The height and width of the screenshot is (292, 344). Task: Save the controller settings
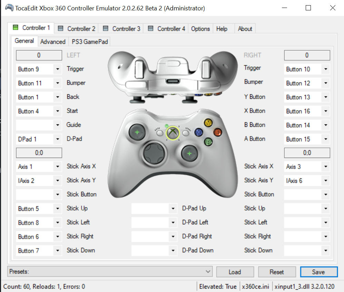pyautogui.click(x=319, y=272)
